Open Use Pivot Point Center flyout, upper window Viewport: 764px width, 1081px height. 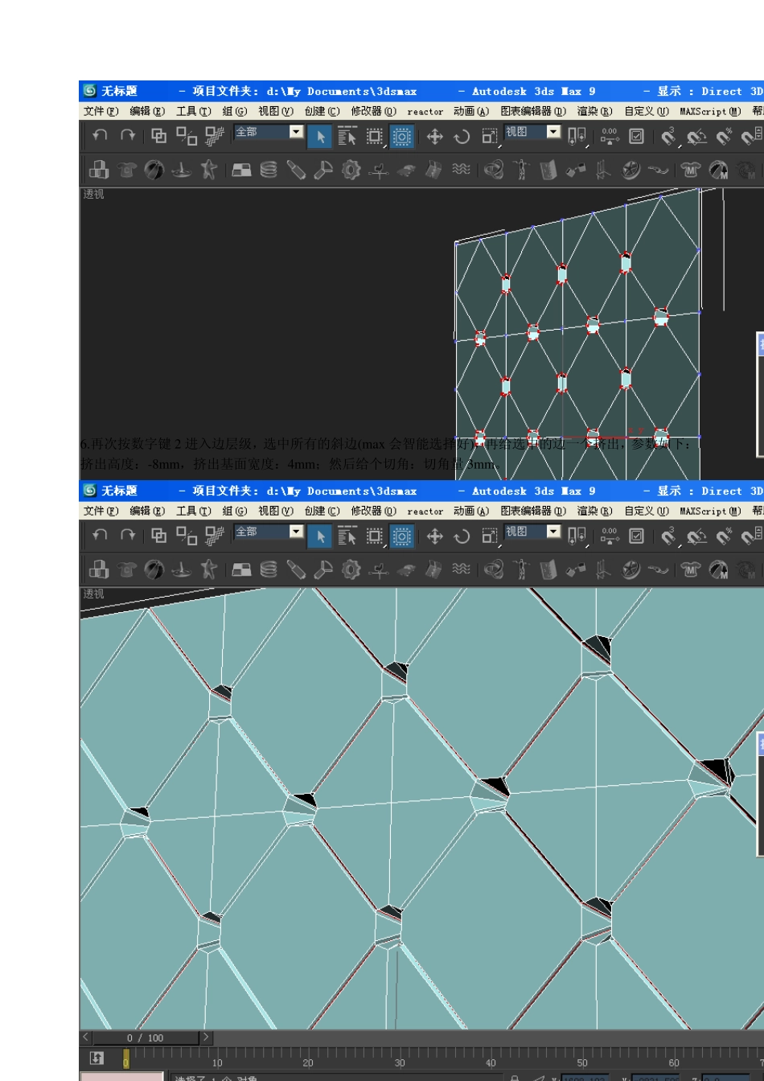coord(577,136)
